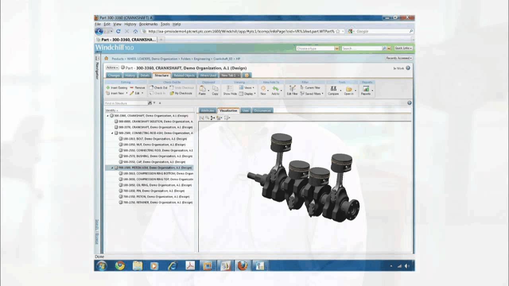
Task: Click the New sunburst icon
Action: pyautogui.click(x=263, y=89)
